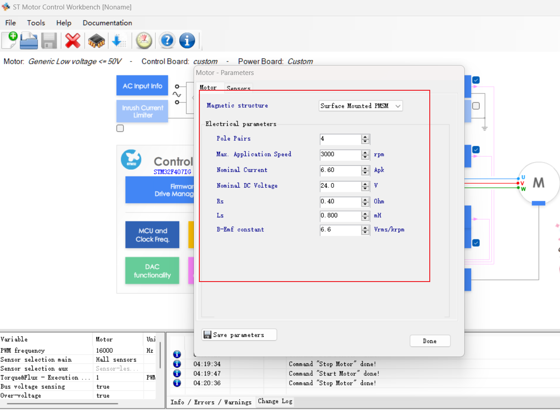Screen dimensions: 560x410
Task: Increase Max. Application Speed with the up arrow
Action: tap(366, 152)
